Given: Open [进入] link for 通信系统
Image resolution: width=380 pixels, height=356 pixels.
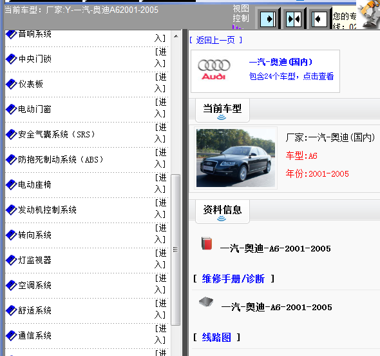Looking at the screenshot, I should click(160, 335).
